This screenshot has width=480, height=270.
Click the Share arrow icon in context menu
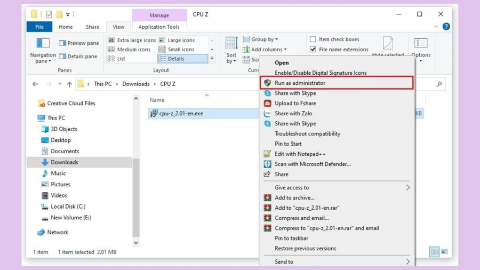pos(267,174)
